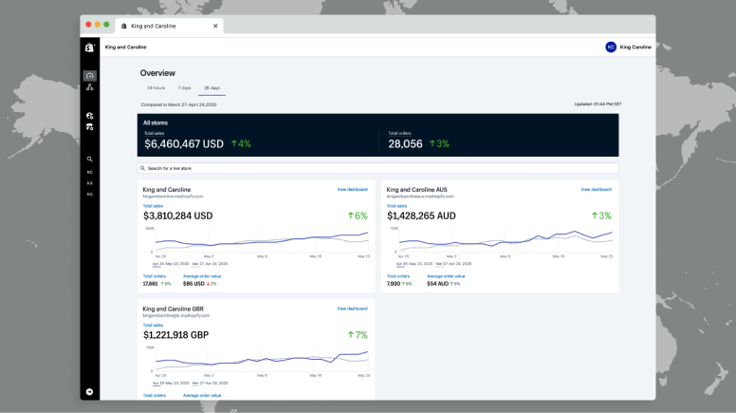Open the user settings icon in sidebar
Screen dimensions: 736x413
90,116
